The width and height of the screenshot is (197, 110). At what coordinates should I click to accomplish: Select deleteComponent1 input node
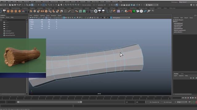click(x=180, y=30)
